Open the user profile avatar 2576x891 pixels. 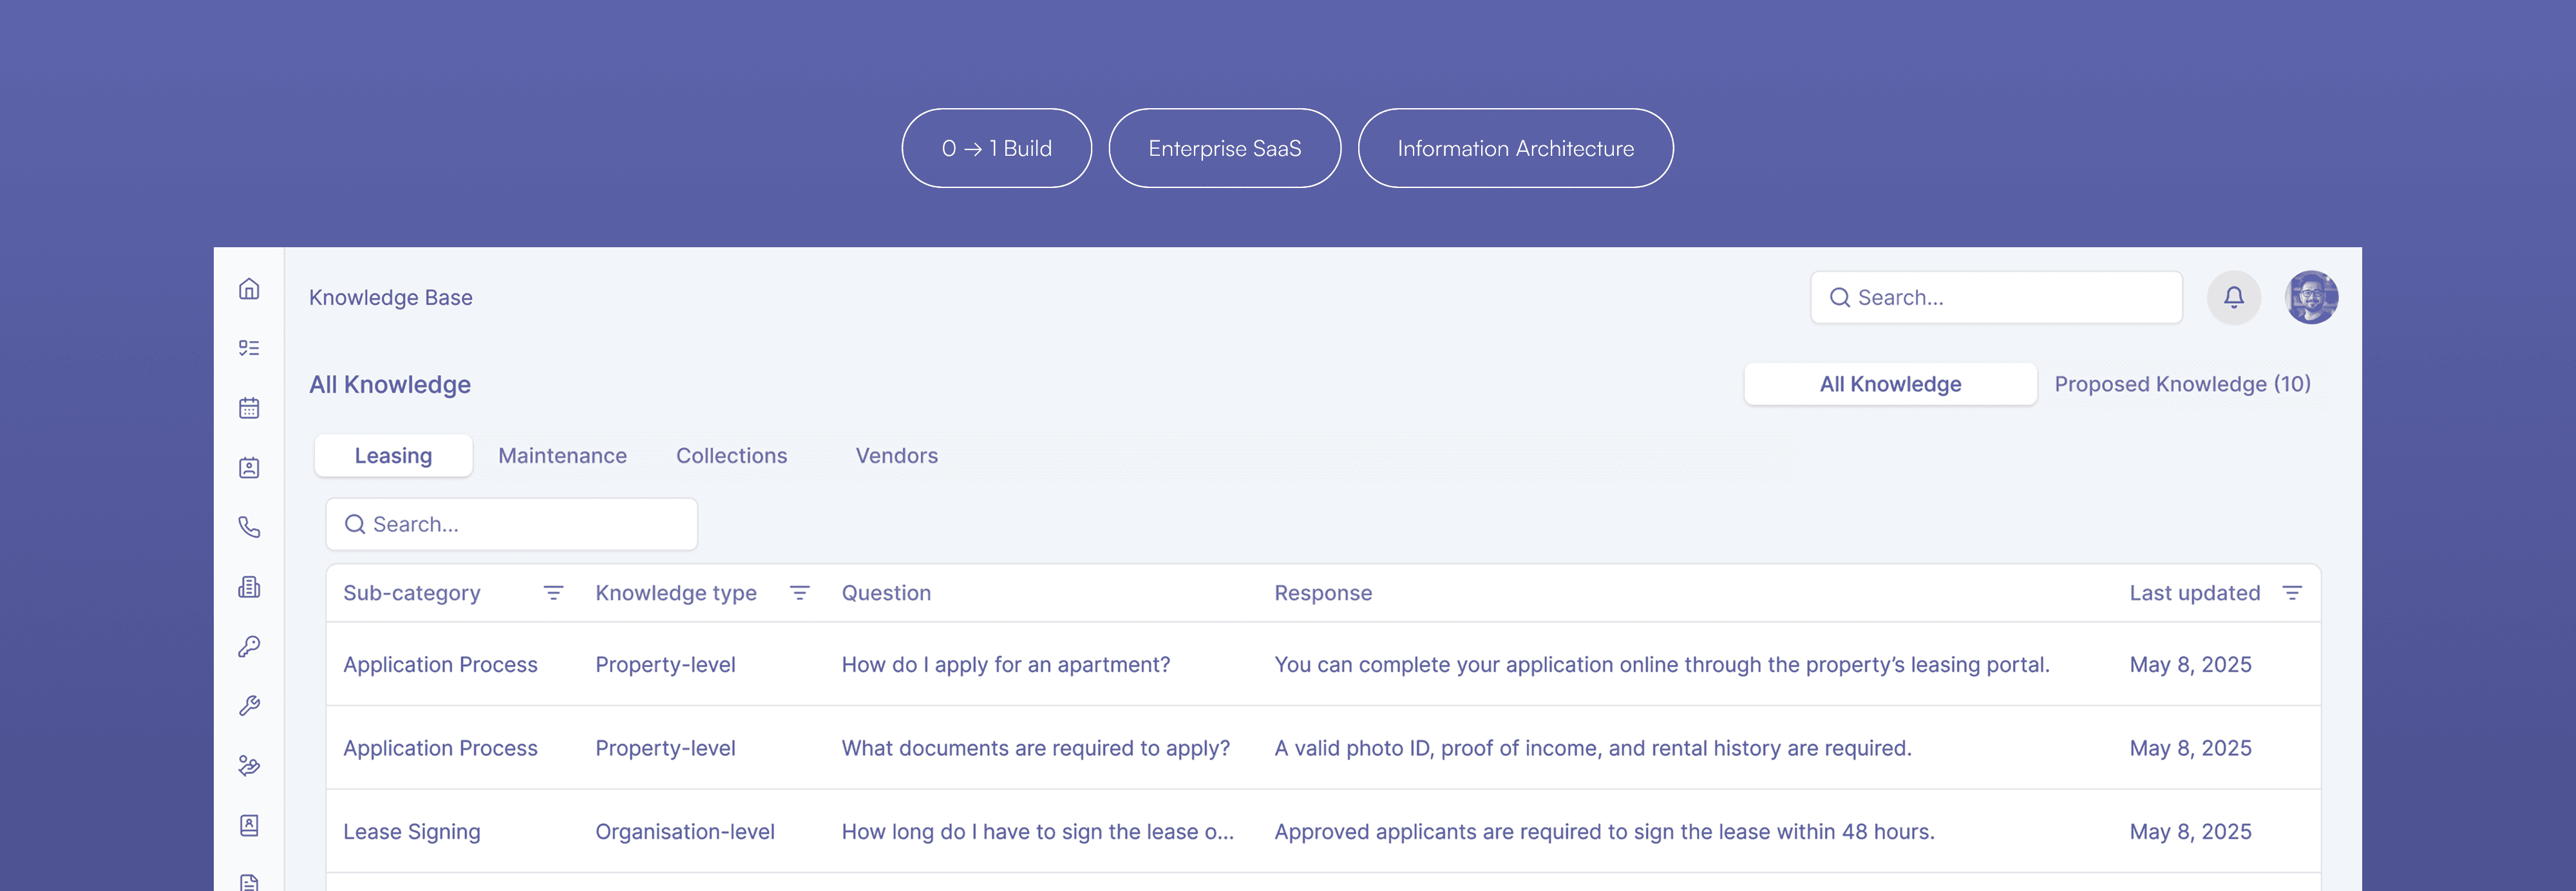tap(2310, 297)
